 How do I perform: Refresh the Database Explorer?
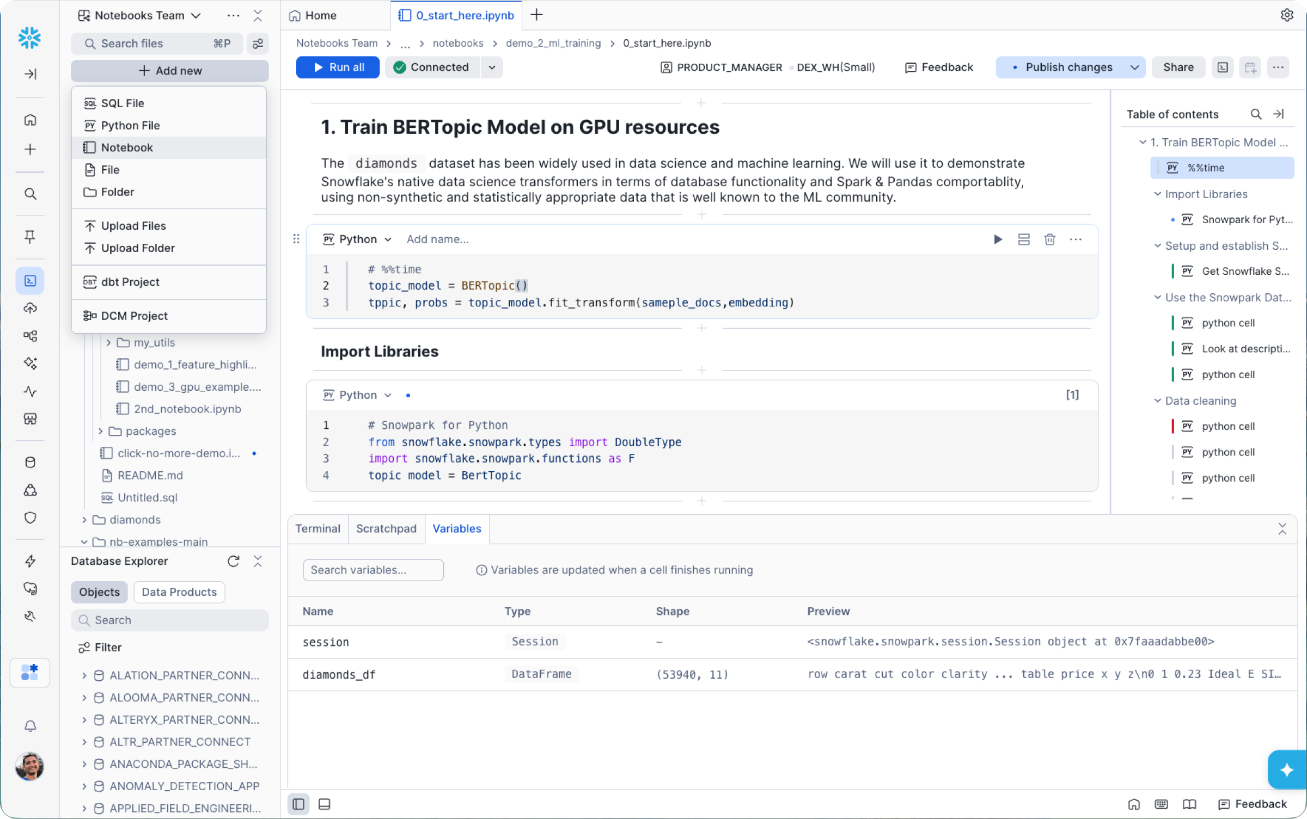pos(234,561)
